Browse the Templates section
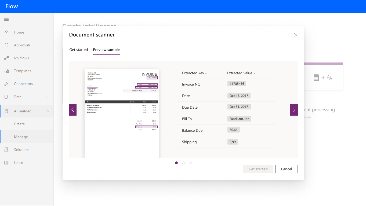 point(22,71)
